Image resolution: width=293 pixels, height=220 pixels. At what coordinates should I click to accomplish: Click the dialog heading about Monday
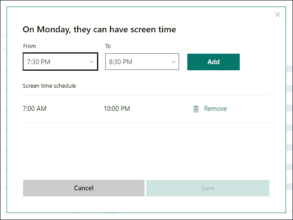(99, 30)
